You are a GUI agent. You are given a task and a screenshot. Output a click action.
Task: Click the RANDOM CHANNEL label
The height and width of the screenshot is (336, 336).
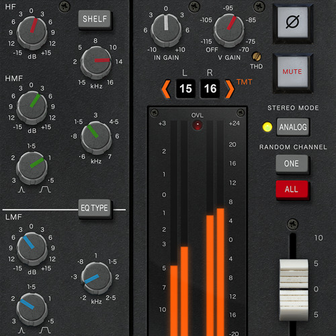click(x=293, y=147)
